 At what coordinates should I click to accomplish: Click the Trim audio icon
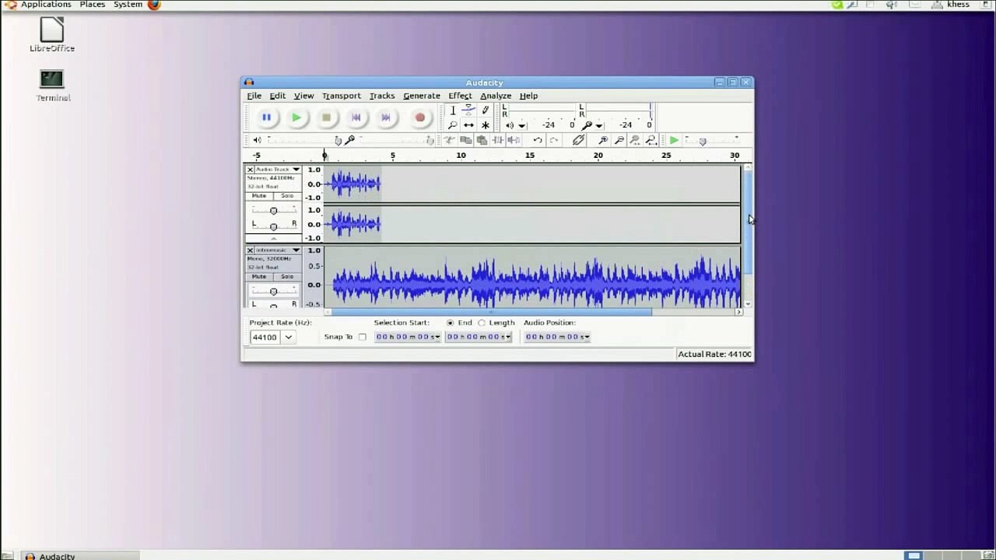pyautogui.click(x=498, y=140)
